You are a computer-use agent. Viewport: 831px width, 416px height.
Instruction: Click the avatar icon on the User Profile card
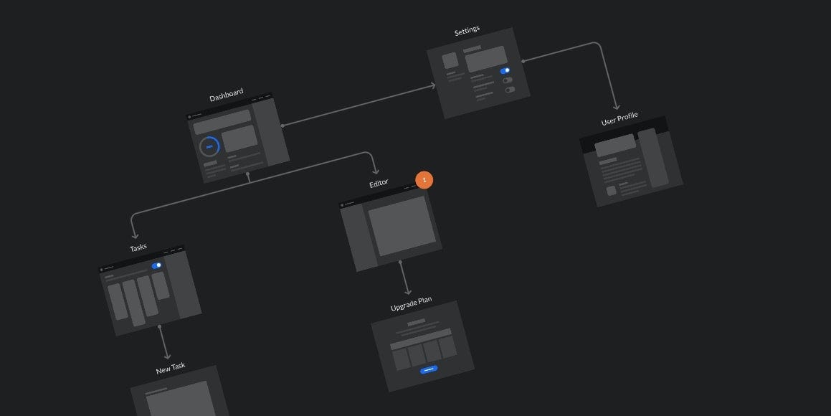(611, 190)
